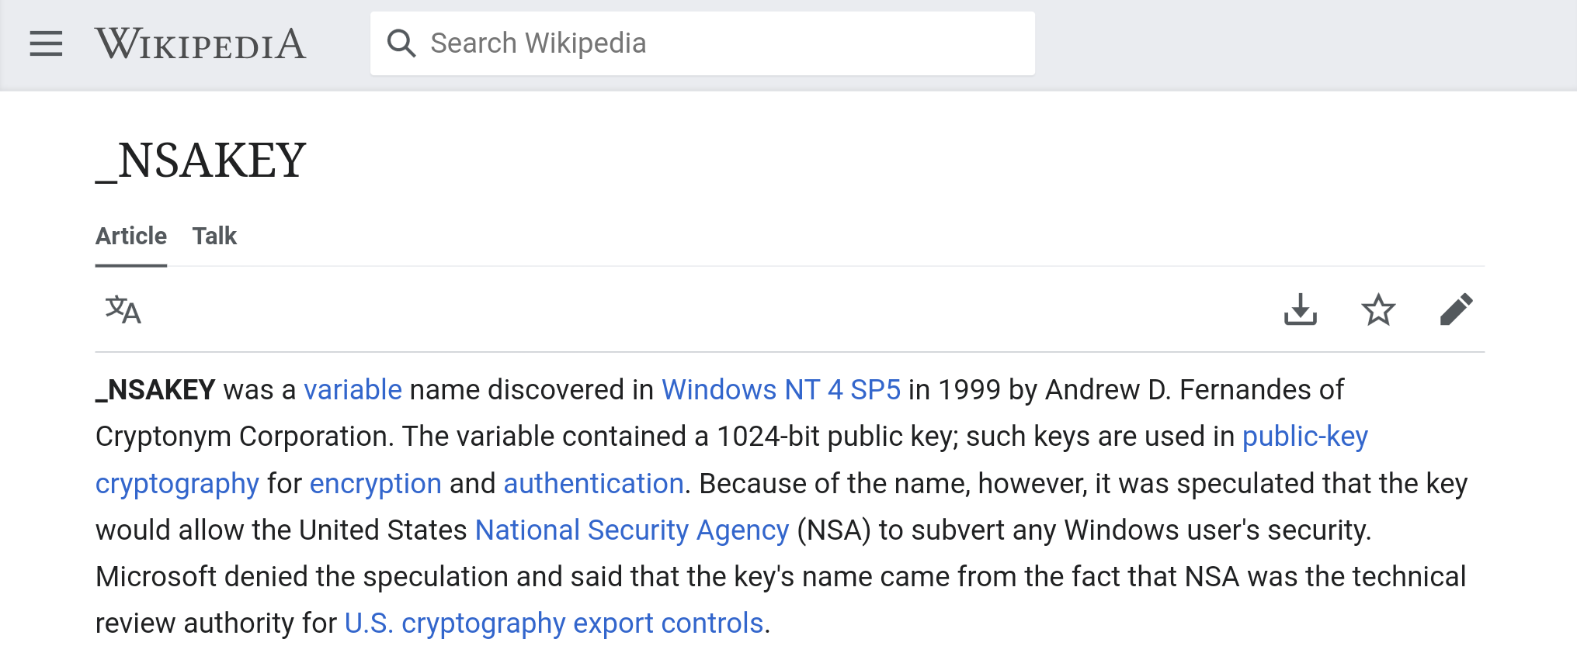This screenshot has height=670, width=1577.
Task: Edit the article with pencil icon
Action: (x=1456, y=309)
